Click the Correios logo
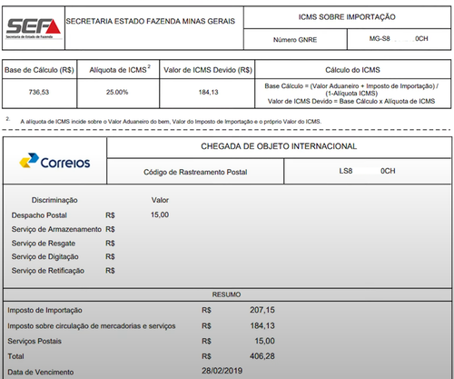The height and width of the screenshot is (379, 454). (54, 161)
